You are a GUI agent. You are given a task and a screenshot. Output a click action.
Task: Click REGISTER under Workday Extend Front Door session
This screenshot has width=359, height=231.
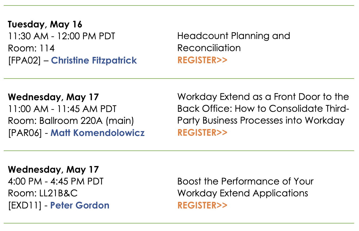(202, 133)
